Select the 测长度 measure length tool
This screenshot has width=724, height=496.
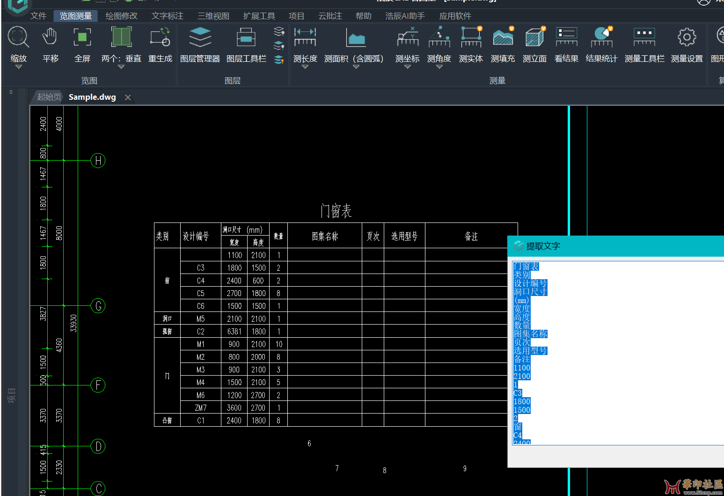pyautogui.click(x=305, y=37)
